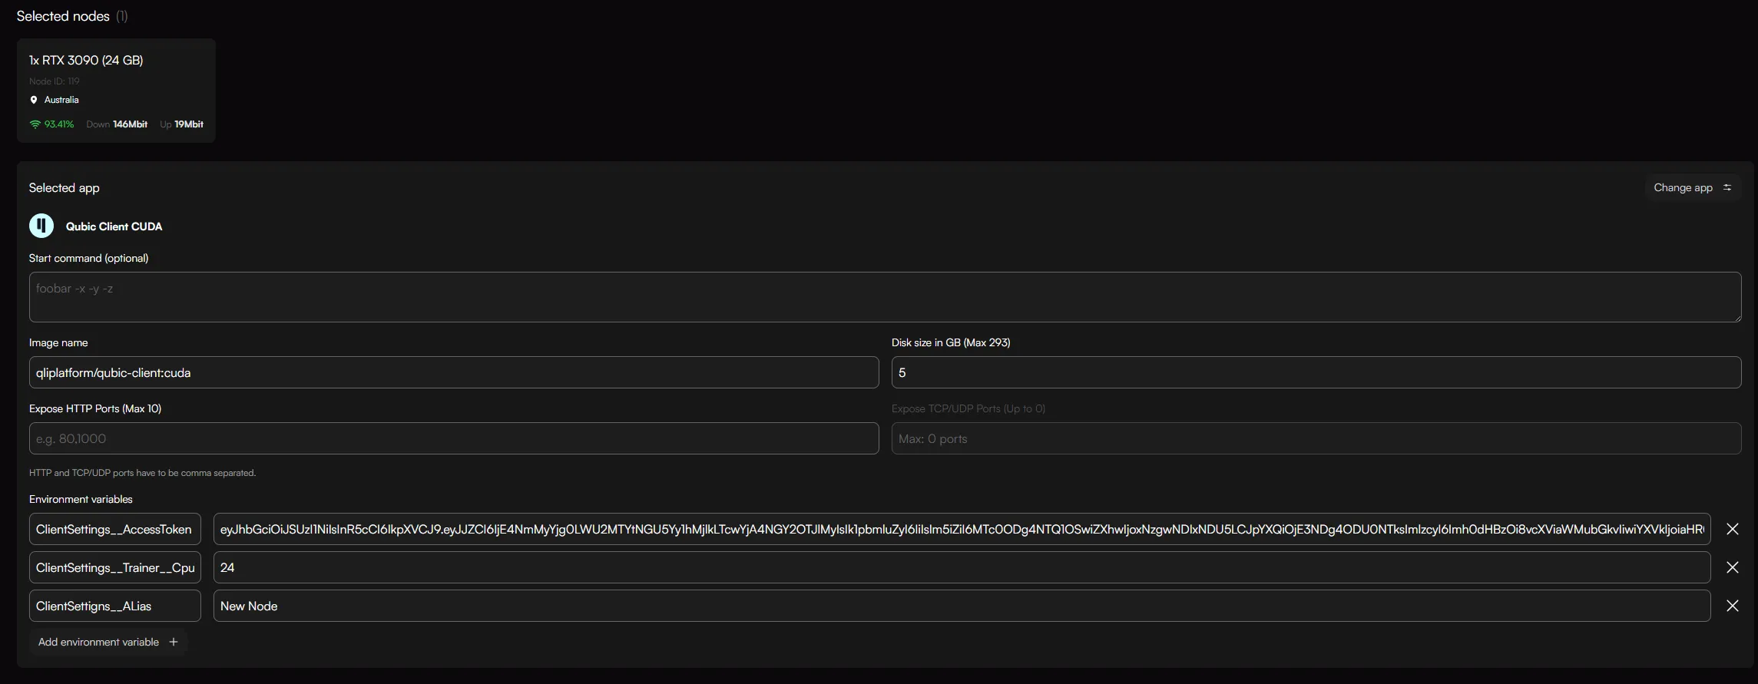
Task: Delete the ClientSettigns__ALias variable row
Action: point(1732,606)
